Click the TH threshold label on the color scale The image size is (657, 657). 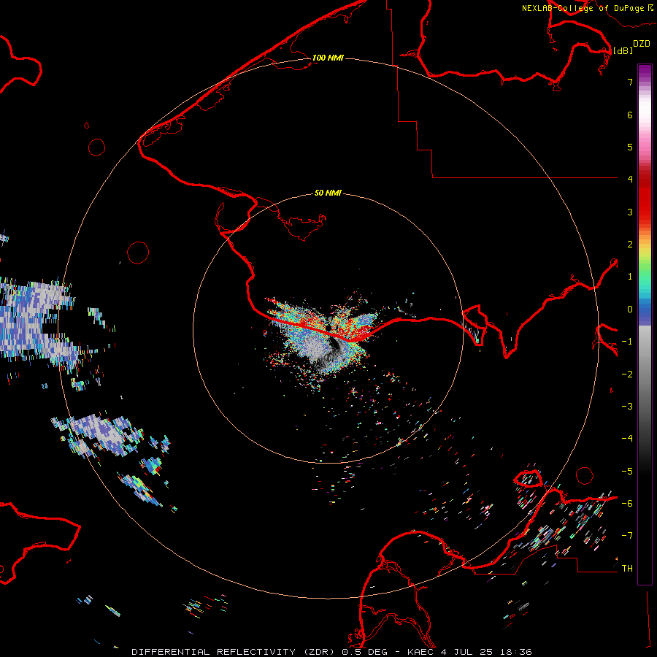627,569
